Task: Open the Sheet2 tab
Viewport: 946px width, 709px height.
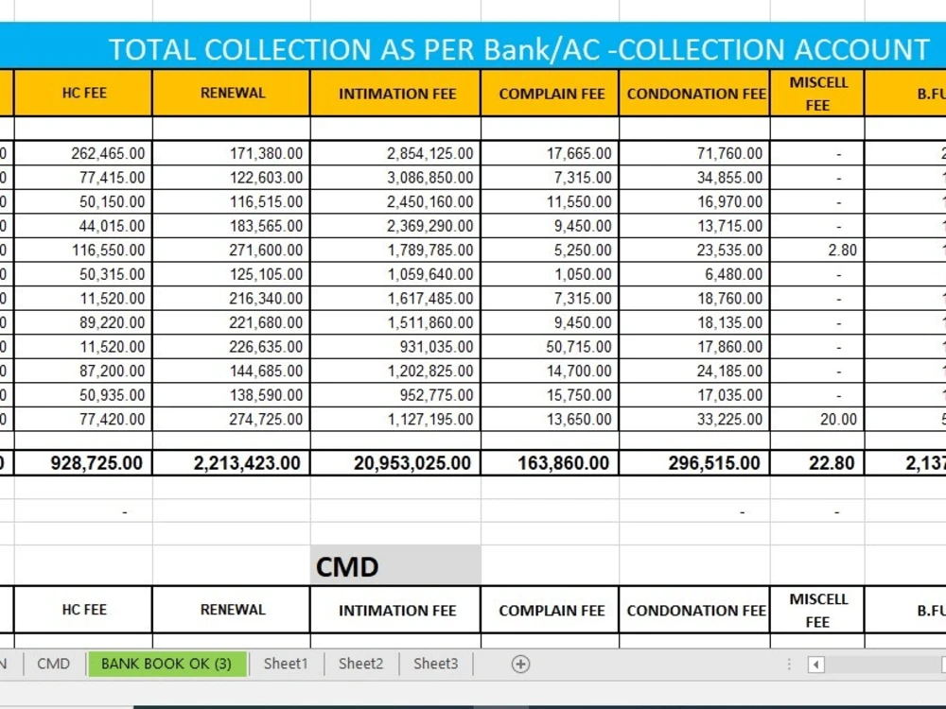Action: coord(360,664)
